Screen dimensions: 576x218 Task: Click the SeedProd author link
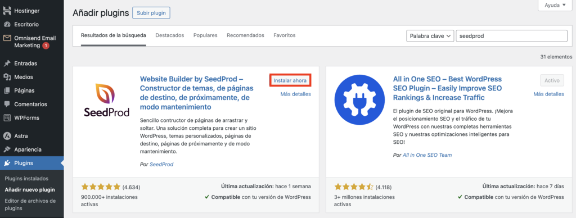tap(161, 165)
